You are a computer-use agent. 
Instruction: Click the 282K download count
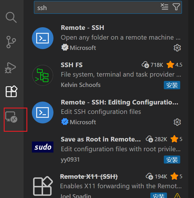point(156,139)
